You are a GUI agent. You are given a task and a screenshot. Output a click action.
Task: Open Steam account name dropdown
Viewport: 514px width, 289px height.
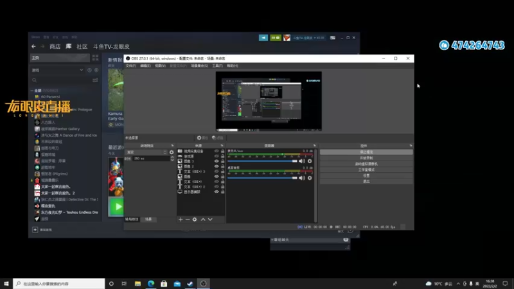click(309, 38)
